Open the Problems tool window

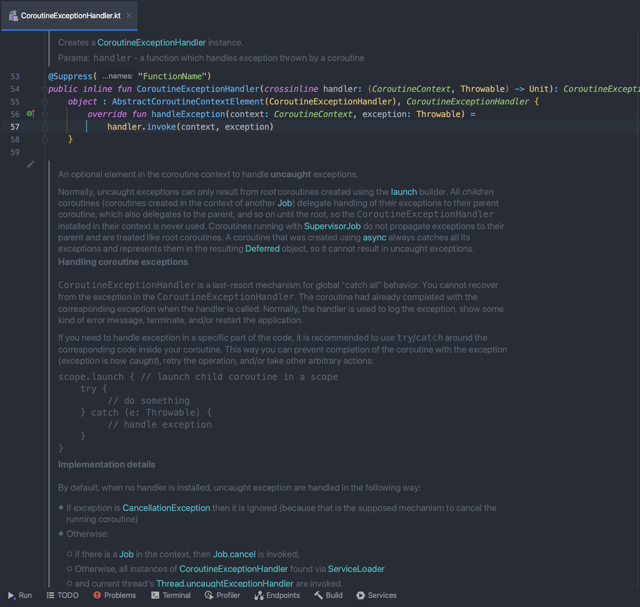coord(115,595)
